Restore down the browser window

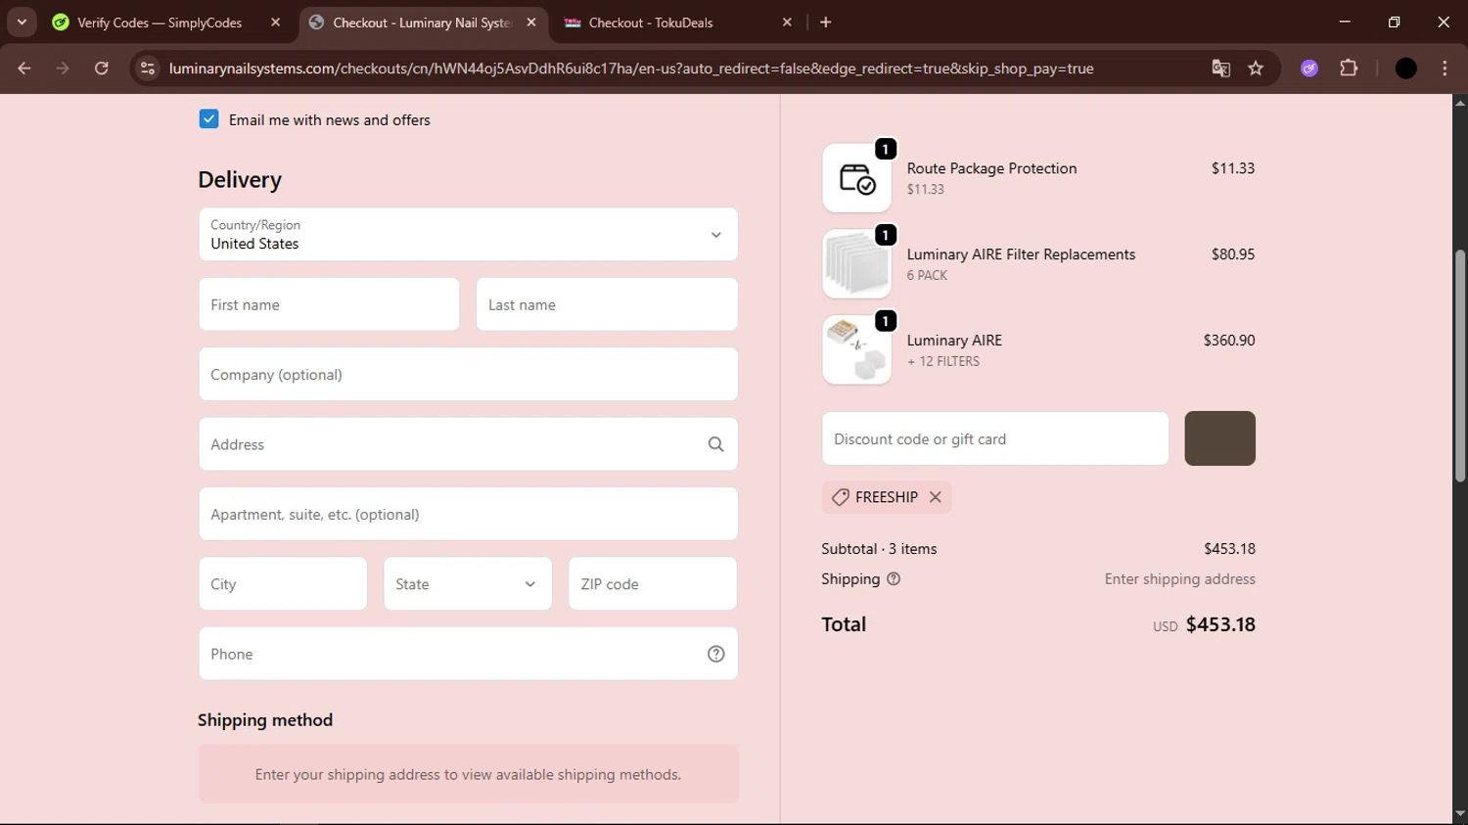tap(1394, 22)
